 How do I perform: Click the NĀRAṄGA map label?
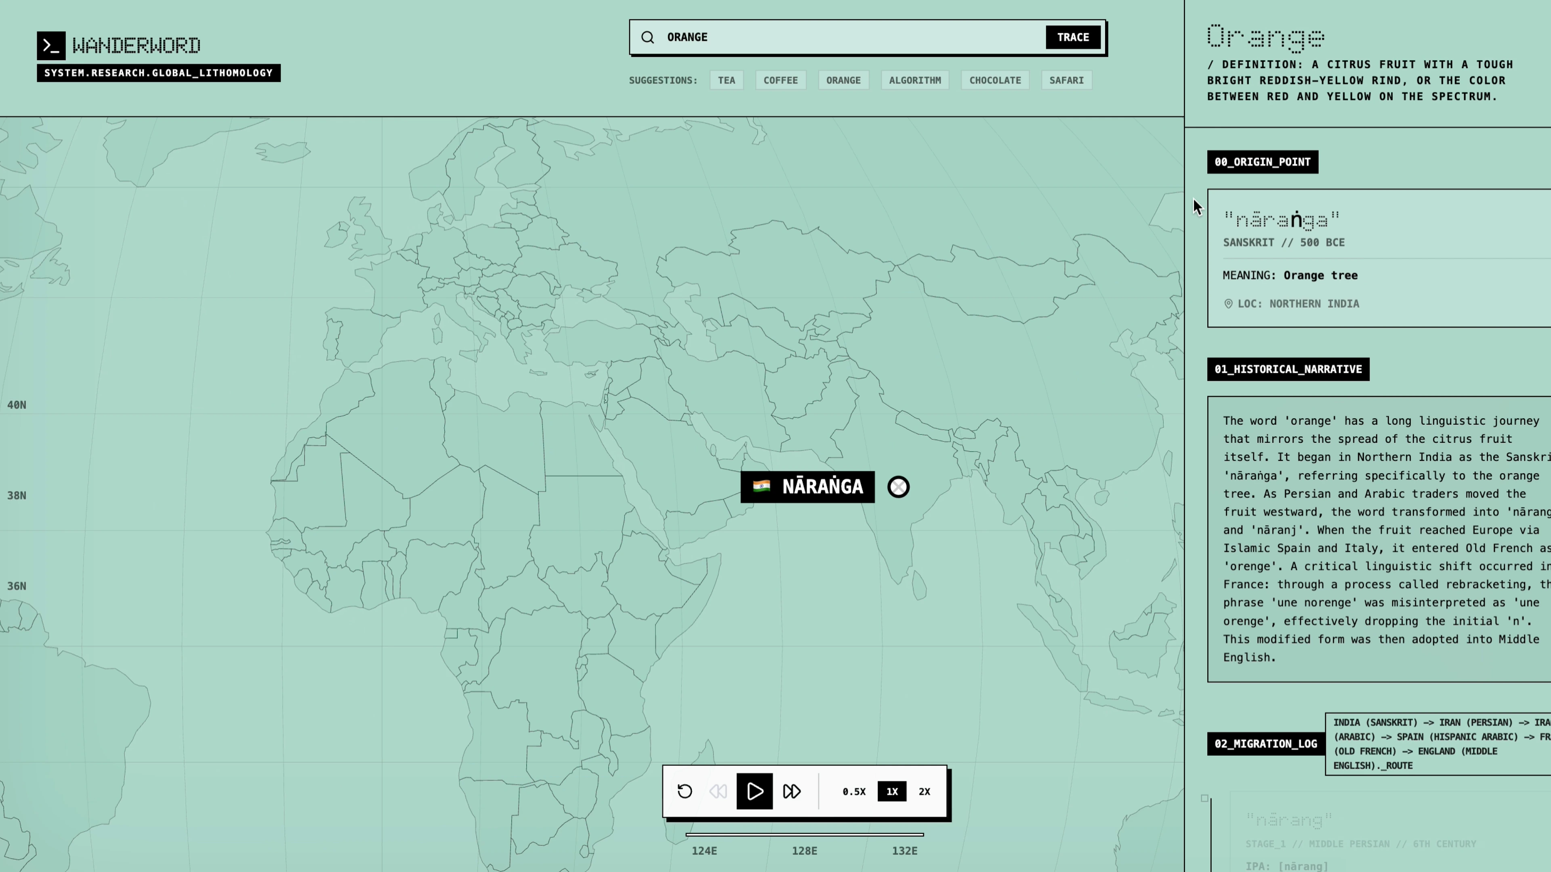807,487
